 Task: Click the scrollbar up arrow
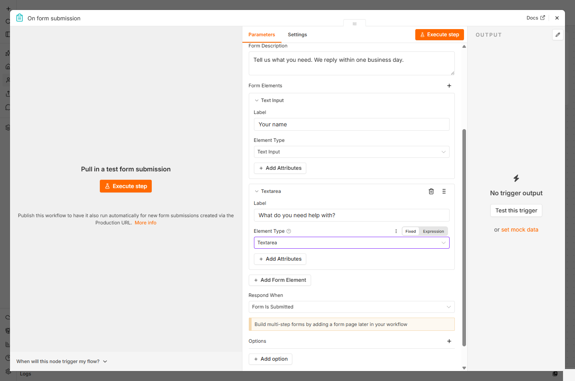464,47
